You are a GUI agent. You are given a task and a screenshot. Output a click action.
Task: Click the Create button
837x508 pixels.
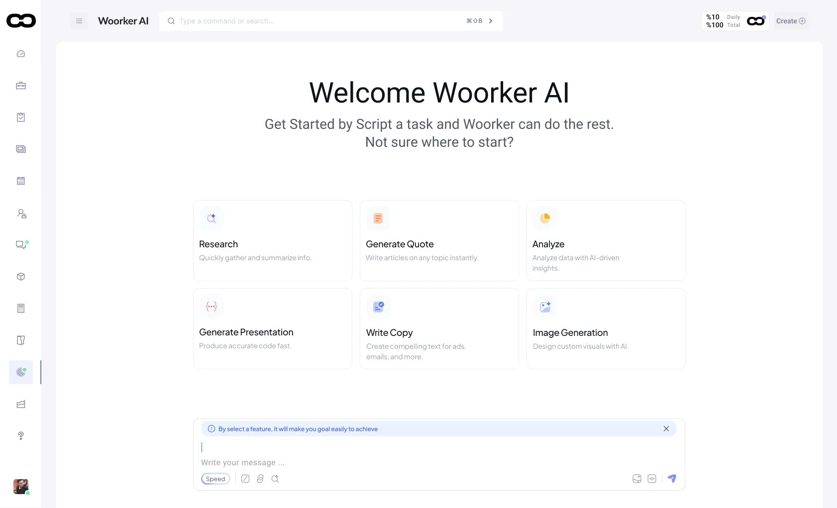pos(791,21)
